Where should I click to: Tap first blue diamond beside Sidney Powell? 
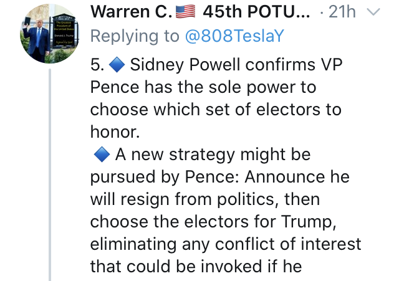[117, 65]
